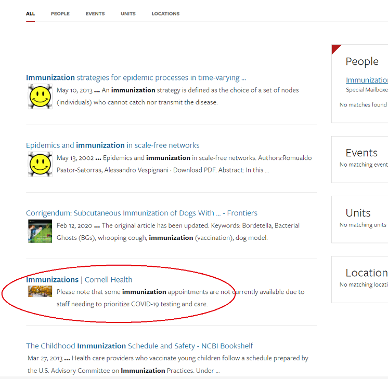
Task: Click the red corner marker on People panel
Action: click(335, 48)
